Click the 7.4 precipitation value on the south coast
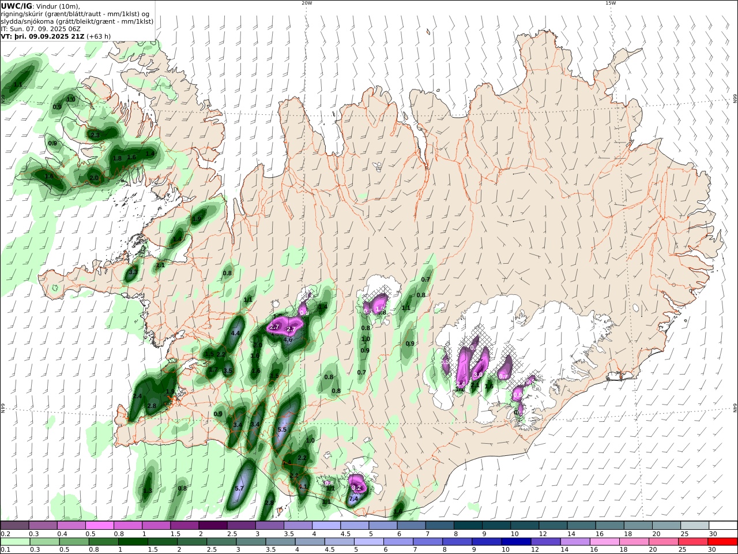Viewport: 738px width, 554px height. click(x=354, y=499)
